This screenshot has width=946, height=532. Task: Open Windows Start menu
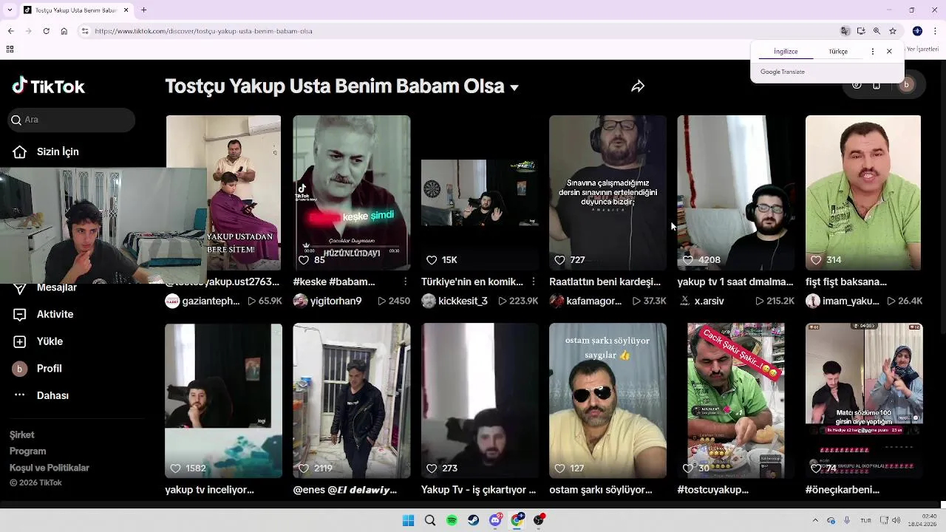point(408,520)
